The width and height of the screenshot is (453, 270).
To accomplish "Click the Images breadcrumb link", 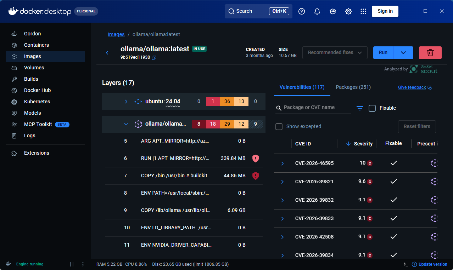I will (x=116, y=34).
